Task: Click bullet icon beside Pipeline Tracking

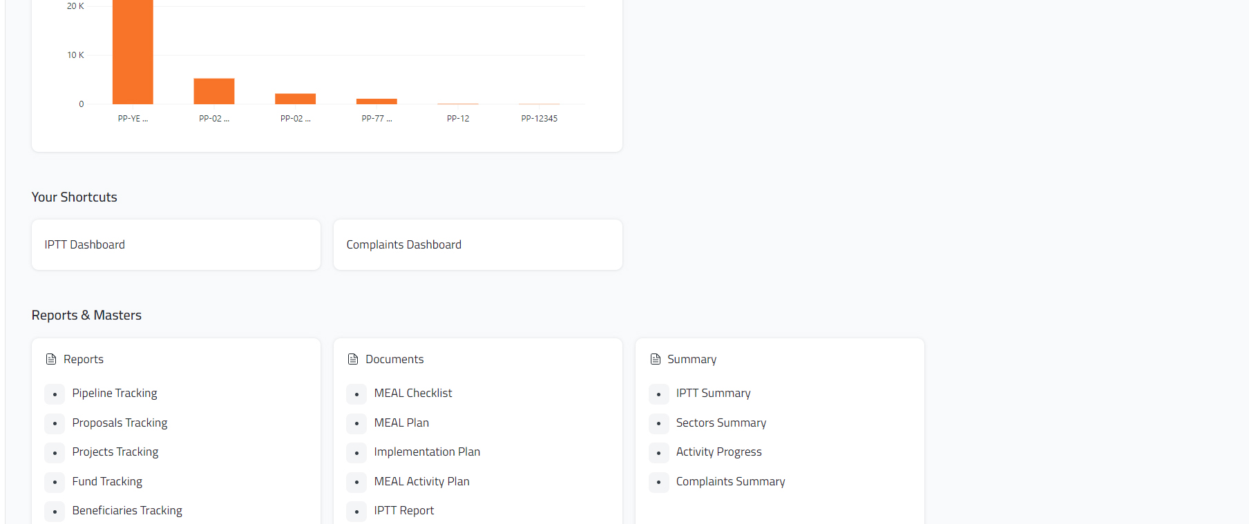Action: [55, 394]
